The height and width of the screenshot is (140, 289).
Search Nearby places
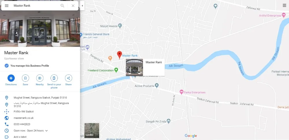pyautogui.click(x=40, y=80)
